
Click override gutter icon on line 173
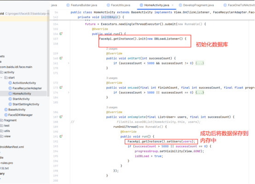tap(61, 87)
